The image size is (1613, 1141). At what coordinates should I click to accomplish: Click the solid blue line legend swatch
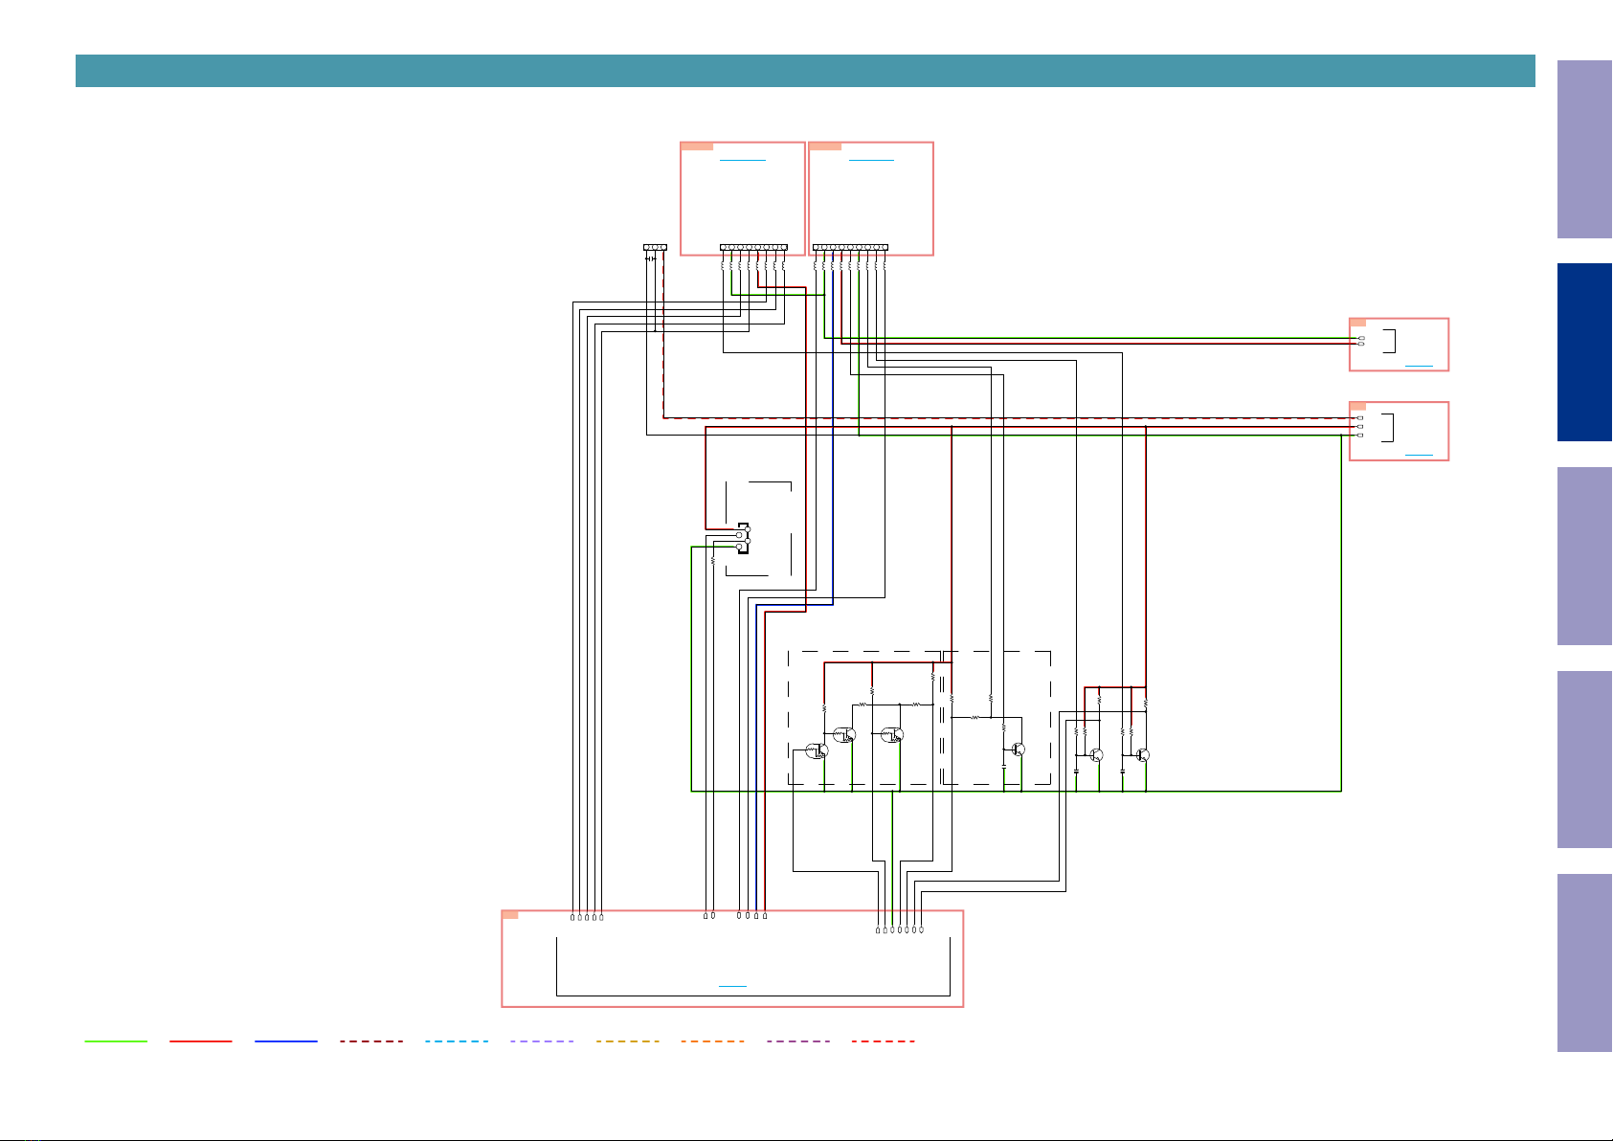click(x=286, y=1040)
